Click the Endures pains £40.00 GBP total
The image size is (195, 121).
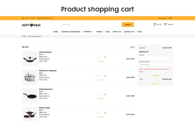[x=130, y=114]
